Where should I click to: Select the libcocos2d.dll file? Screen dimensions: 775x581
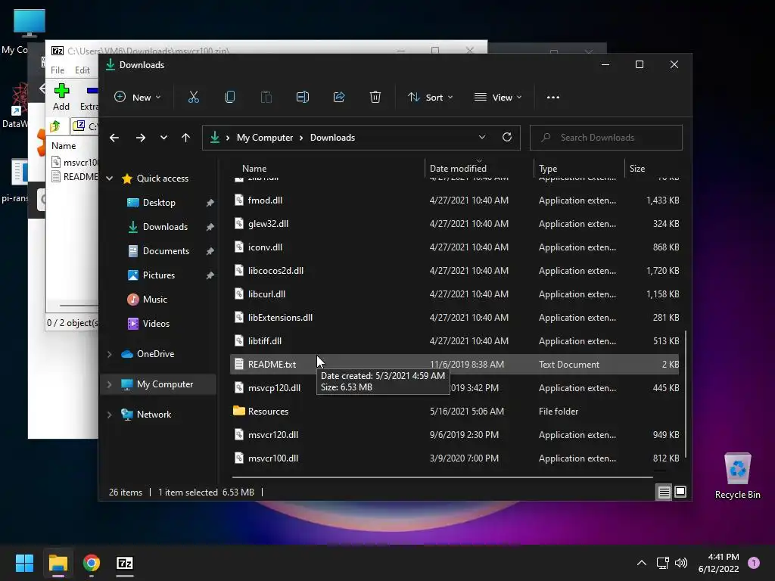(454, 271)
